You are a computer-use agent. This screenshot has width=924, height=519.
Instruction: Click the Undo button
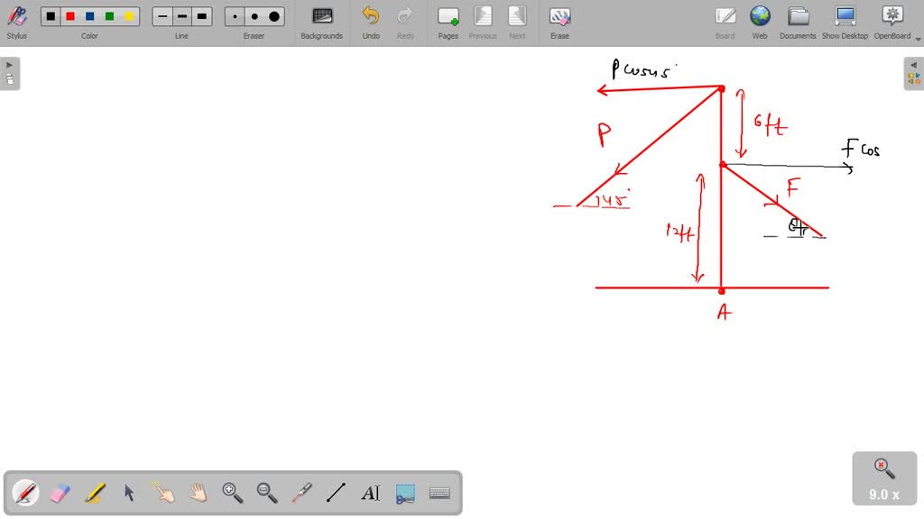[371, 22]
